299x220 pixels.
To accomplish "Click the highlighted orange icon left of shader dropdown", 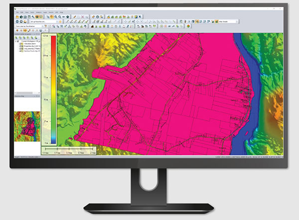I will click(x=217, y=22).
